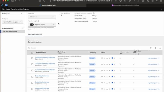Click the IBM Cloud Transformation Advisor title
The image size is (164, 92).
click(15, 9)
